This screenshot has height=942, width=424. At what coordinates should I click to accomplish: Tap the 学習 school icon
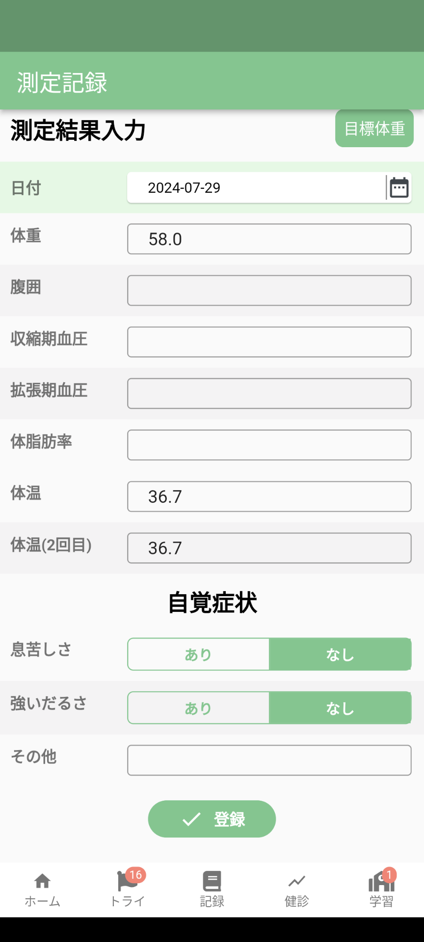[x=381, y=882]
